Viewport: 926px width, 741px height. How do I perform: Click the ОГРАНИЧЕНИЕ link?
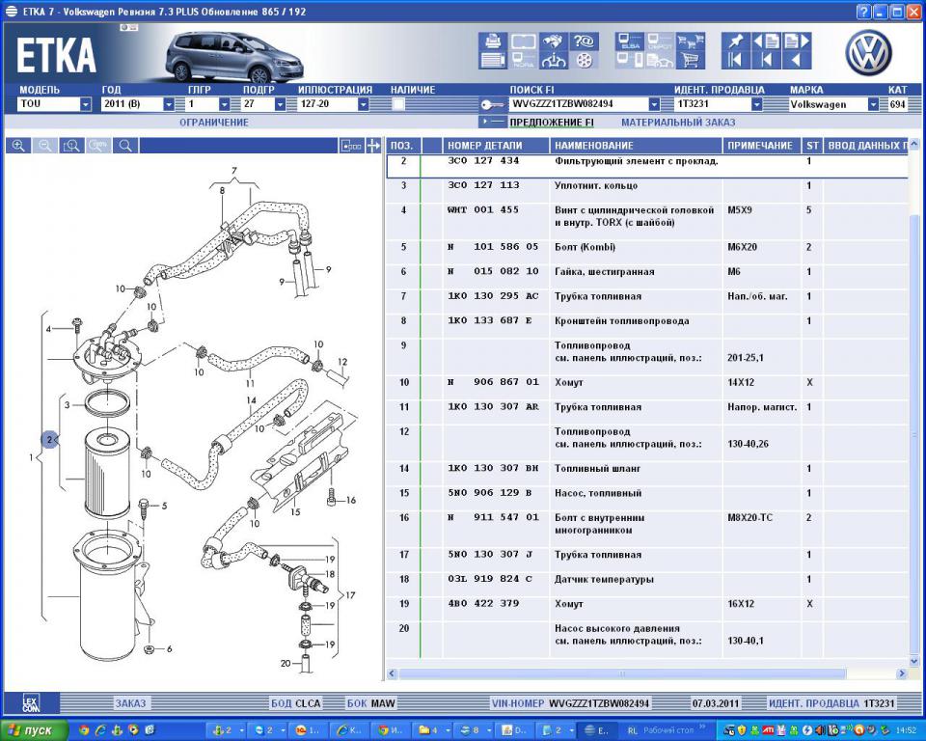(x=214, y=123)
